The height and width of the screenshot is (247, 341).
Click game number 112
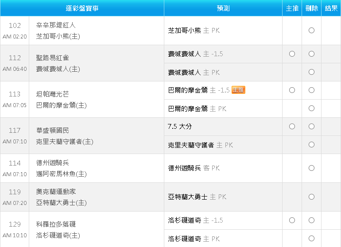coord(15,58)
